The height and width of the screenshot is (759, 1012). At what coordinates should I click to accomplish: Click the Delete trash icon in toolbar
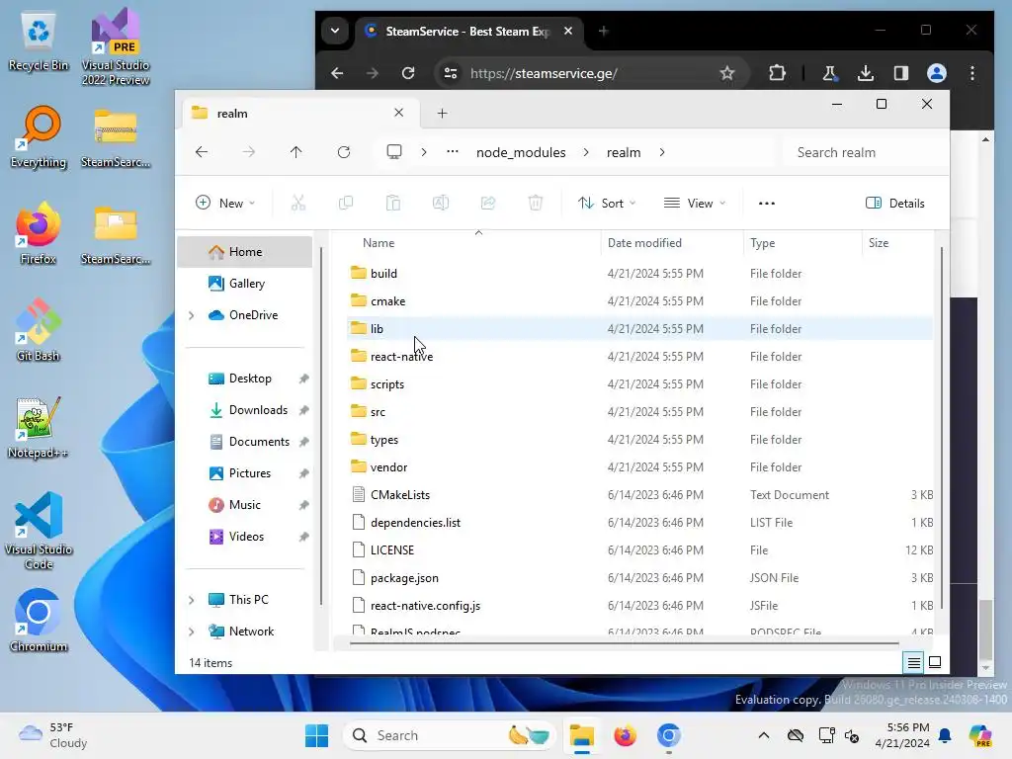coord(536,204)
